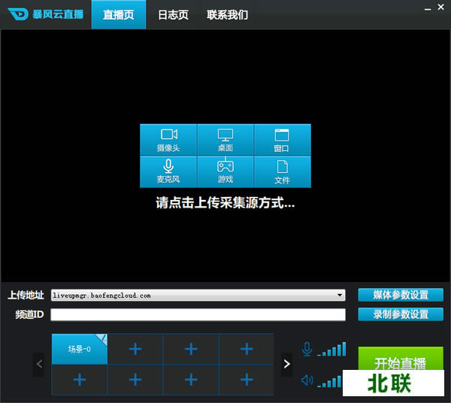
Task: Go to the 直播页 tab
Action: [118, 15]
